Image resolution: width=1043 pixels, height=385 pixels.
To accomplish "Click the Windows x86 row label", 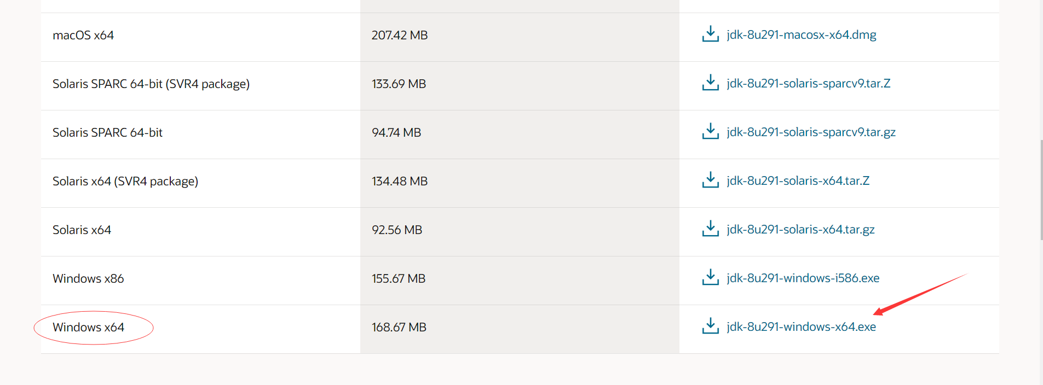I will (88, 278).
